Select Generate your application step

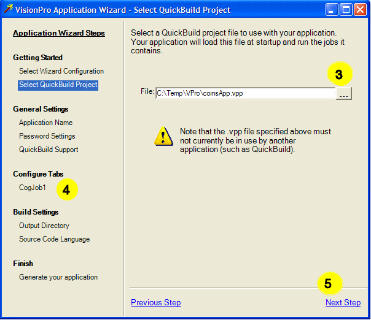pos(58,277)
